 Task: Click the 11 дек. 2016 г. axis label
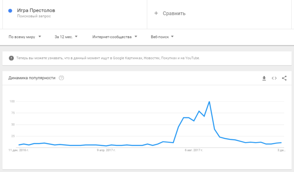pyautogui.click(x=19, y=150)
